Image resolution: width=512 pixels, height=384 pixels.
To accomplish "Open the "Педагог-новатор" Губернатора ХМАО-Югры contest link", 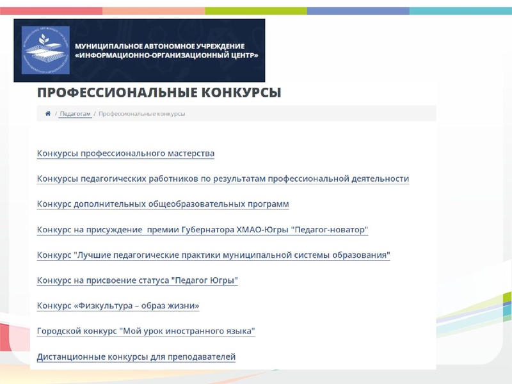I will (x=206, y=229).
